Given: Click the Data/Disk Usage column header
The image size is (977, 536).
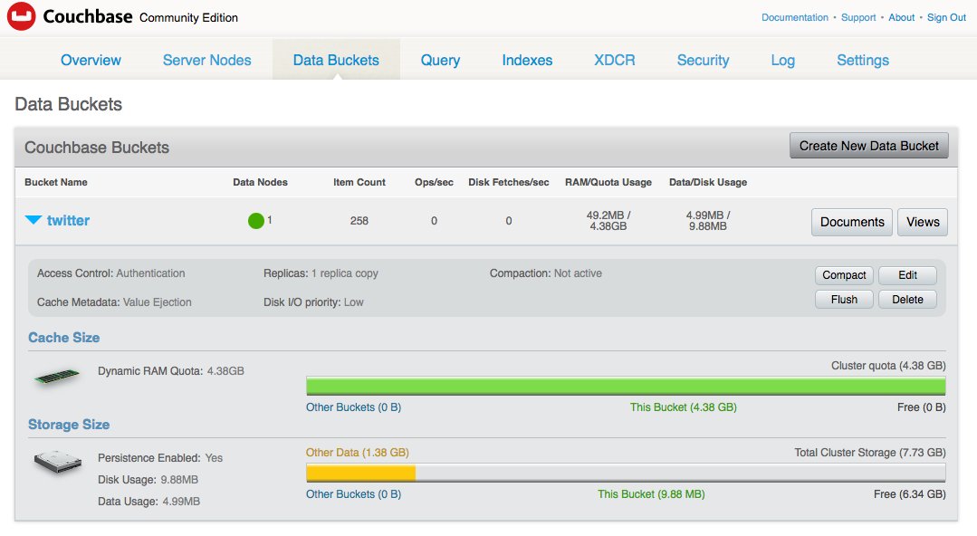Looking at the screenshot, I should pos(708,182).
